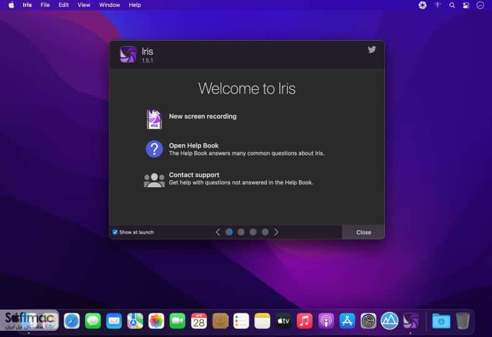This screenshot has width=492, height=337.
Task: Open Mail from the Dock
Action: (x=114, y=321)
